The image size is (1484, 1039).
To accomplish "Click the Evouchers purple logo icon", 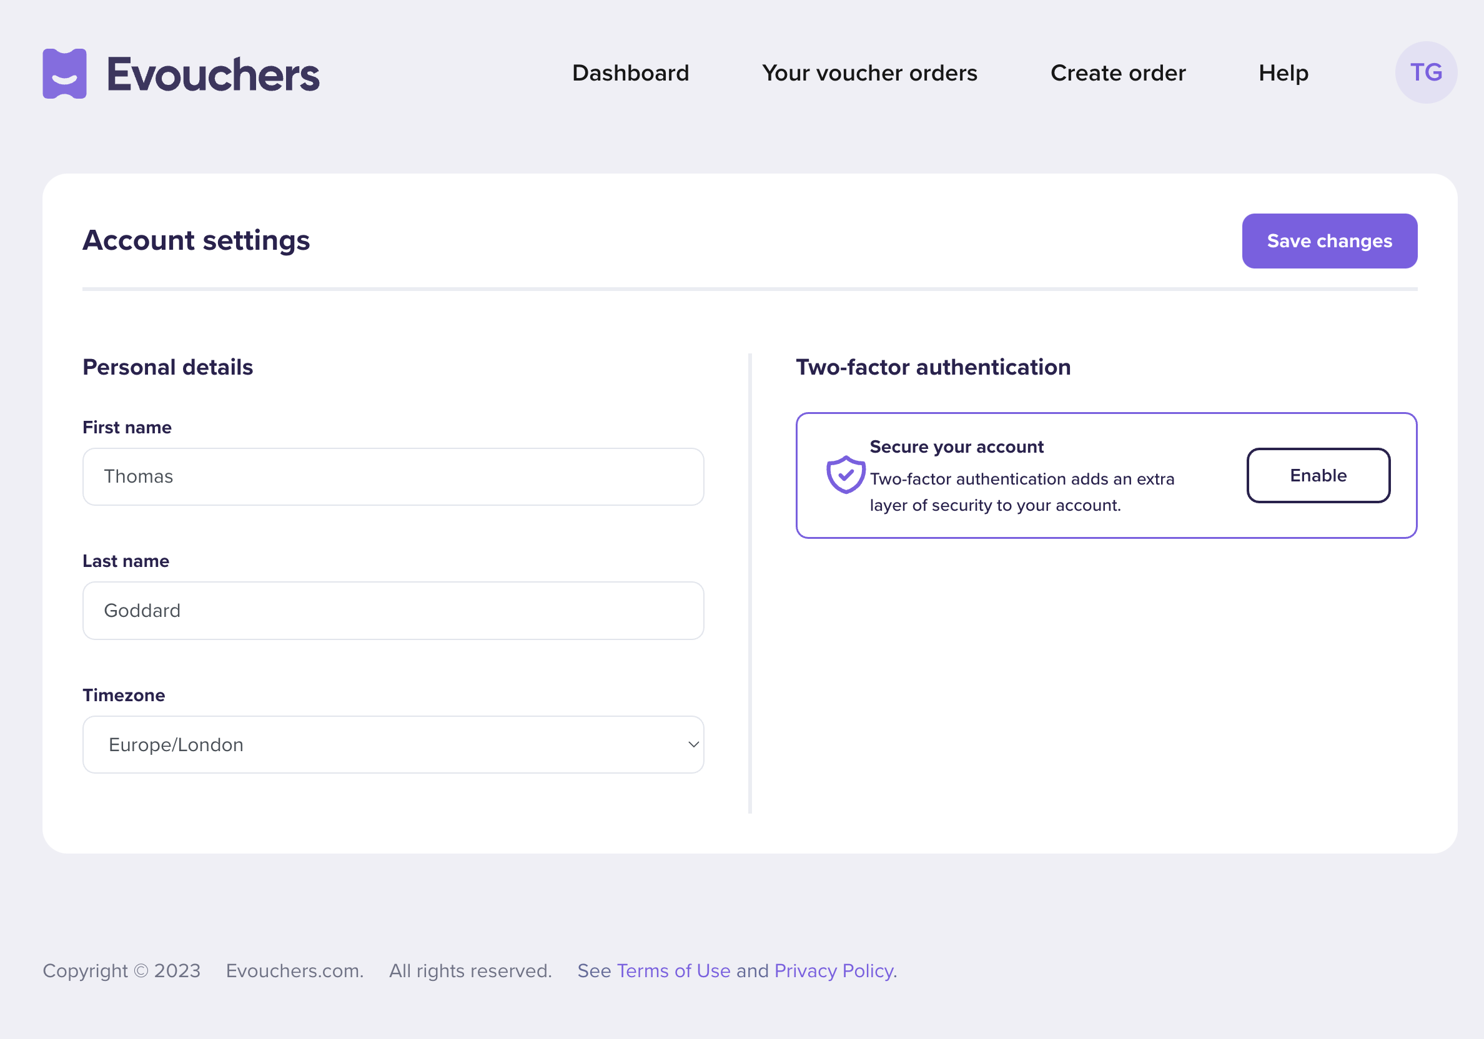I will (64, 74).
